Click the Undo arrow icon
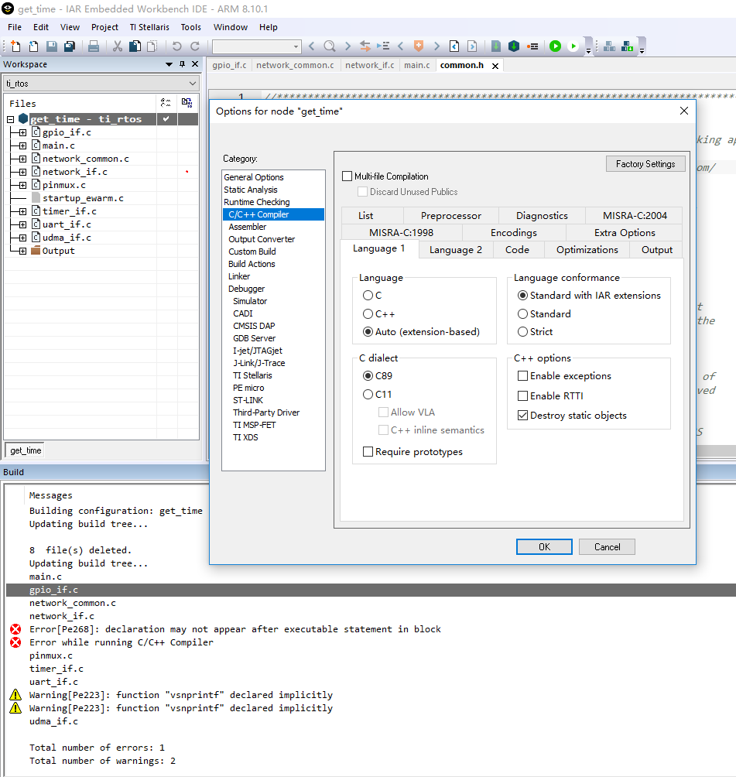 click(177, 46)
